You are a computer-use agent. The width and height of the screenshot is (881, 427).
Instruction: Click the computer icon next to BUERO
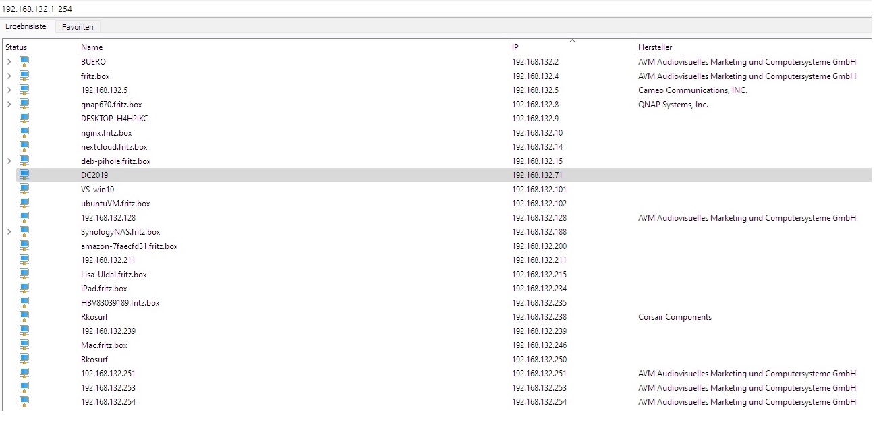[24, 61]
